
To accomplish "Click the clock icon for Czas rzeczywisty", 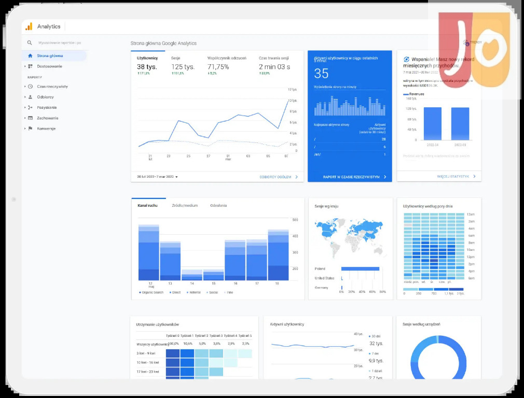I will tap(31, 87).
